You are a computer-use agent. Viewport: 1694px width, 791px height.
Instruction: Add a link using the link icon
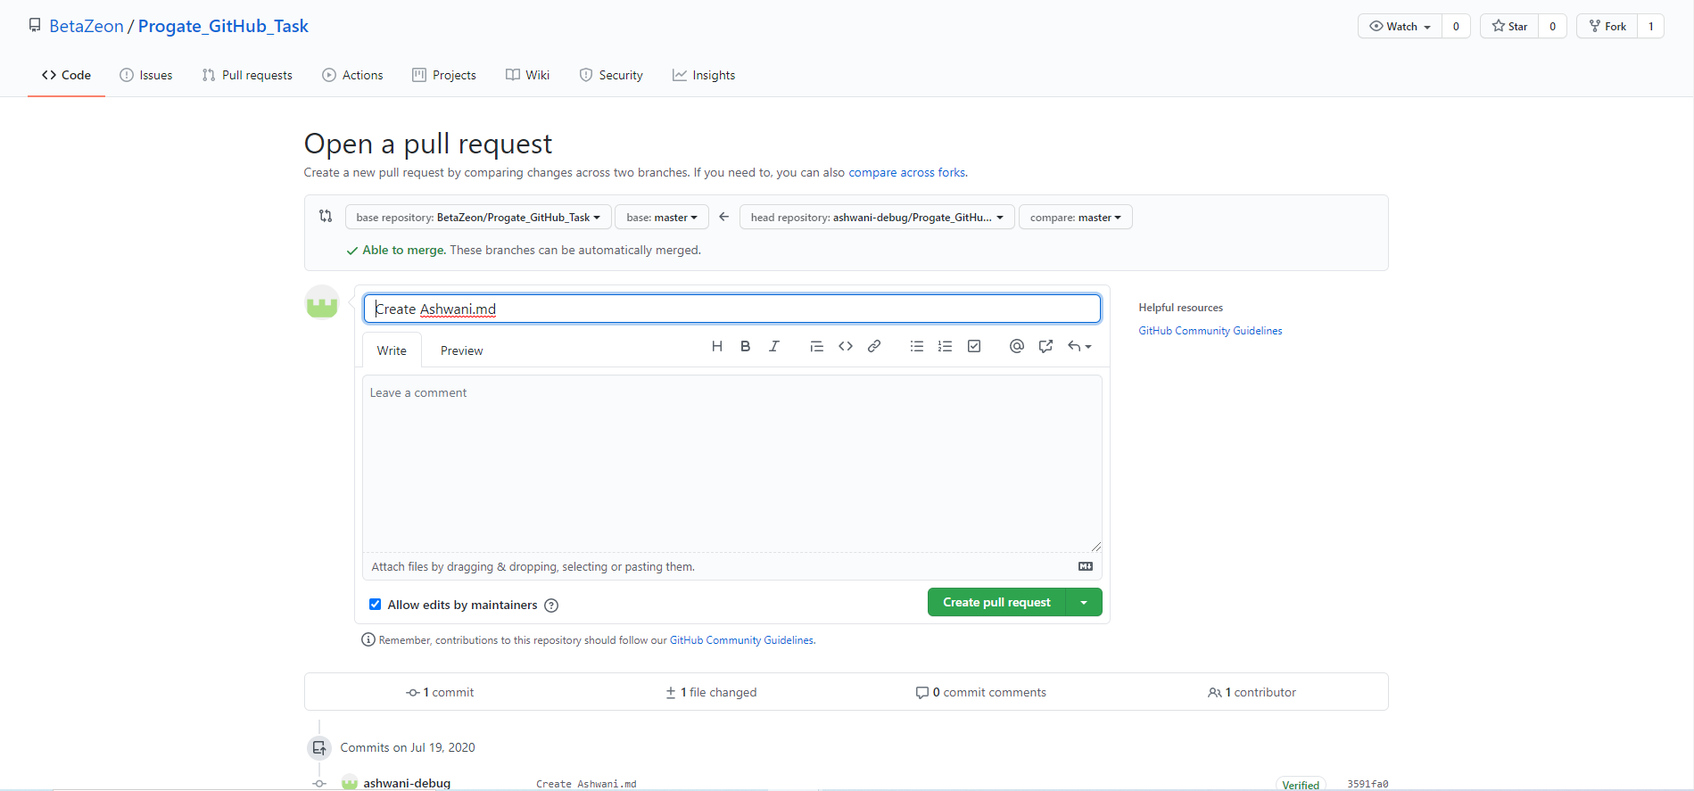874,347
